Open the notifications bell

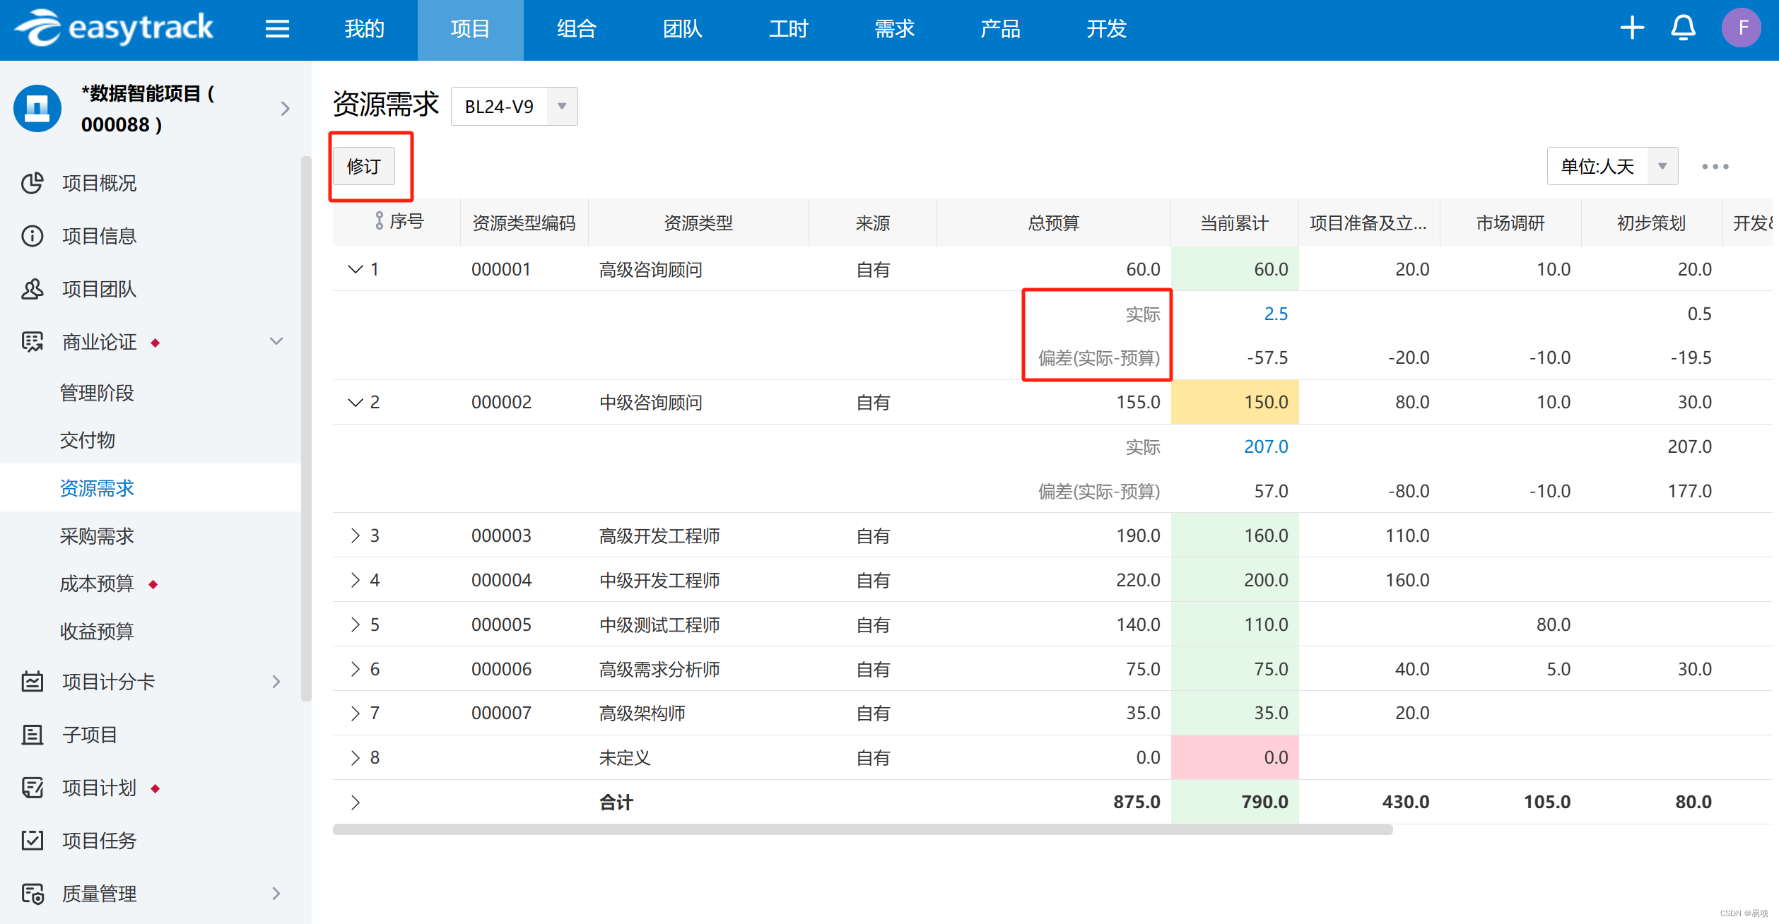tap(1683, 28)
